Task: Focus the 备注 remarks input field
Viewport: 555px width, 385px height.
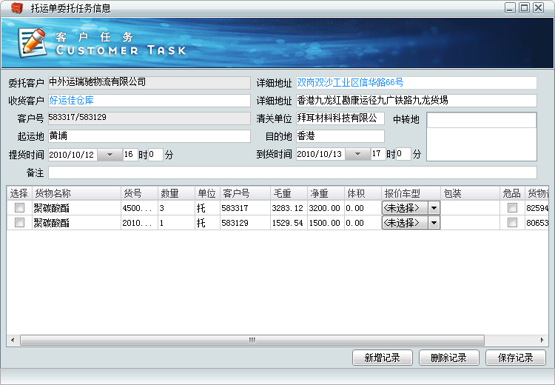Action: (x=292, y=173)
